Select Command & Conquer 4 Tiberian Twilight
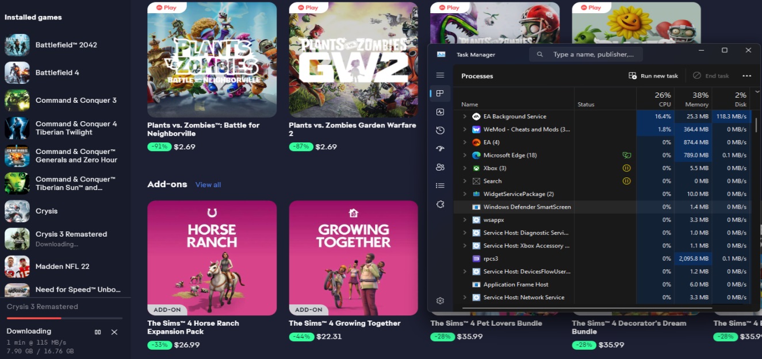This screenshot has width=762, height=359. click(64, 128)
